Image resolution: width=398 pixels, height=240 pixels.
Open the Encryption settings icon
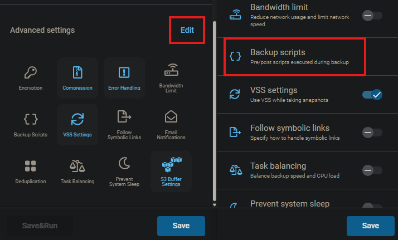(30, 73)
